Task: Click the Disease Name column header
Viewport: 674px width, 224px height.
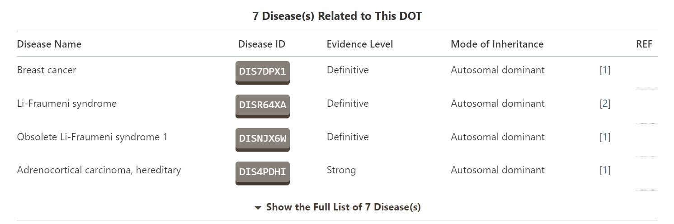Action: [x=49, y=44]
